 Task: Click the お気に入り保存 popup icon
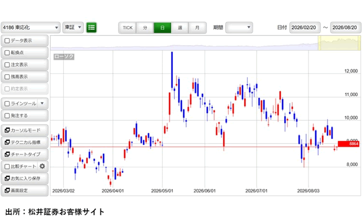7,178
